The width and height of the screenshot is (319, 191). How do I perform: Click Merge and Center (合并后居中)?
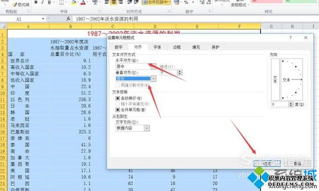155,2
